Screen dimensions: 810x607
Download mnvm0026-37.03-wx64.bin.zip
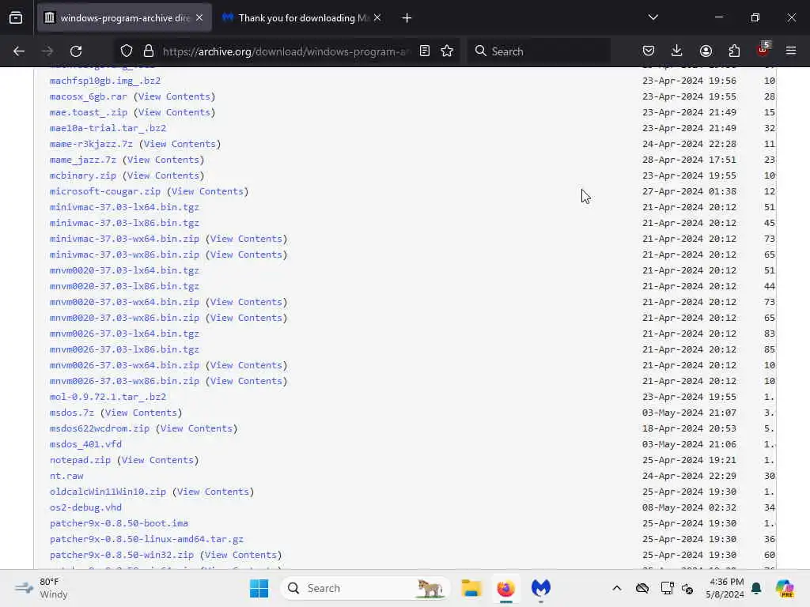tap(124, 365)
